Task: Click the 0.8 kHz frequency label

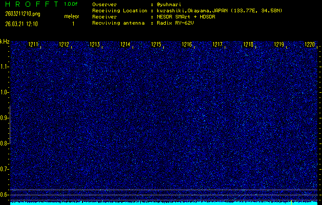Action: (x=3, y=143)
